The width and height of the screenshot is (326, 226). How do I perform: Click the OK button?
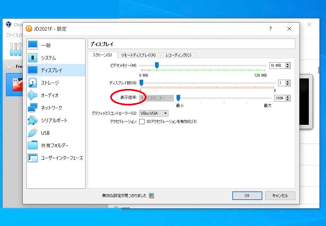click(247, 196)
